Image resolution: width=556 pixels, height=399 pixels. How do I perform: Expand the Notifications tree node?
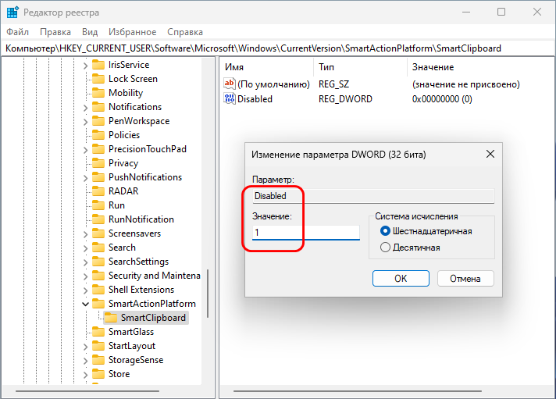coord(85,108)
